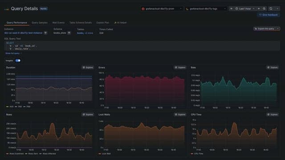This screenshot has height=160, width=285.
Task: Click Explore on the CPU Time panel
Action: [272, 115]
